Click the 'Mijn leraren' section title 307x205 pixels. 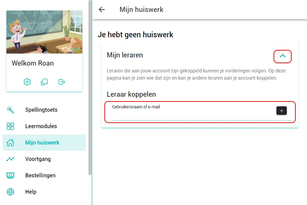125,55
